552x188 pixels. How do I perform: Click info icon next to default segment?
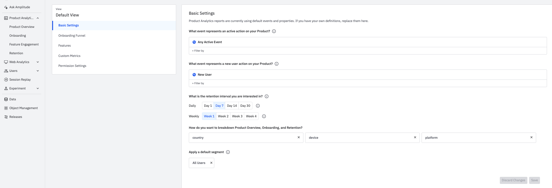[228, 152]
